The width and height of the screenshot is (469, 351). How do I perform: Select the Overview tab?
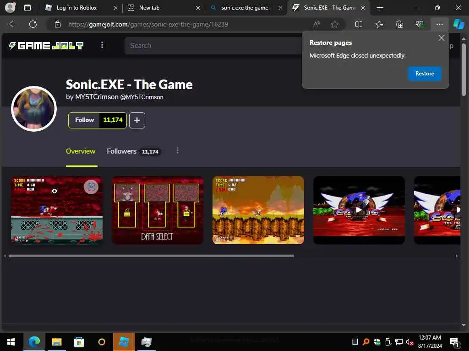click(x=81, y=151)
